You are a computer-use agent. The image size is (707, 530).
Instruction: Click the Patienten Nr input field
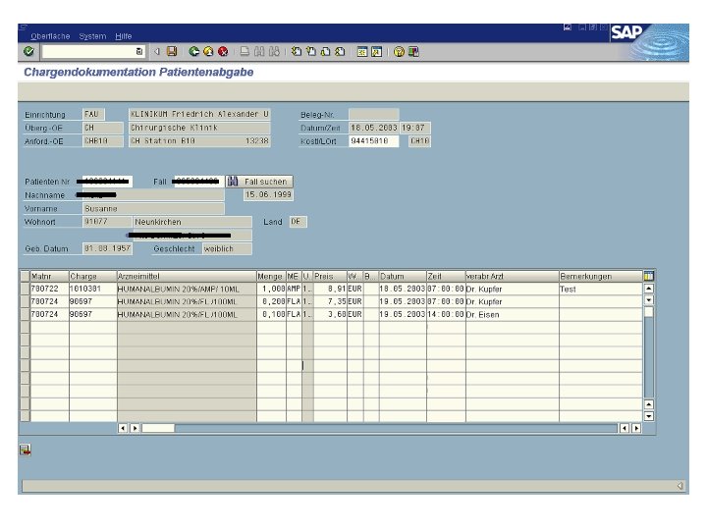(107, 182)
